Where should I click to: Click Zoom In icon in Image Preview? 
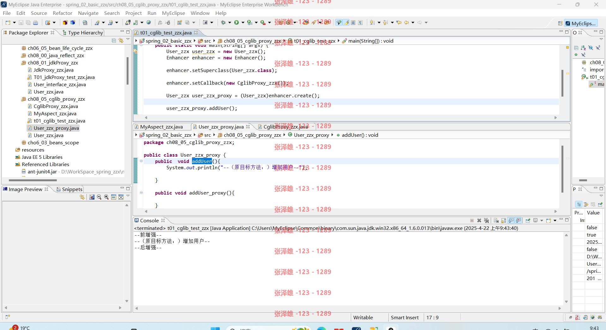[106, 197]
